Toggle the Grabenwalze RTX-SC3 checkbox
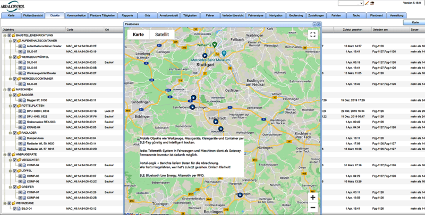Image resolution: width=425 pixels, height=215 pixels. click(20, 122)
